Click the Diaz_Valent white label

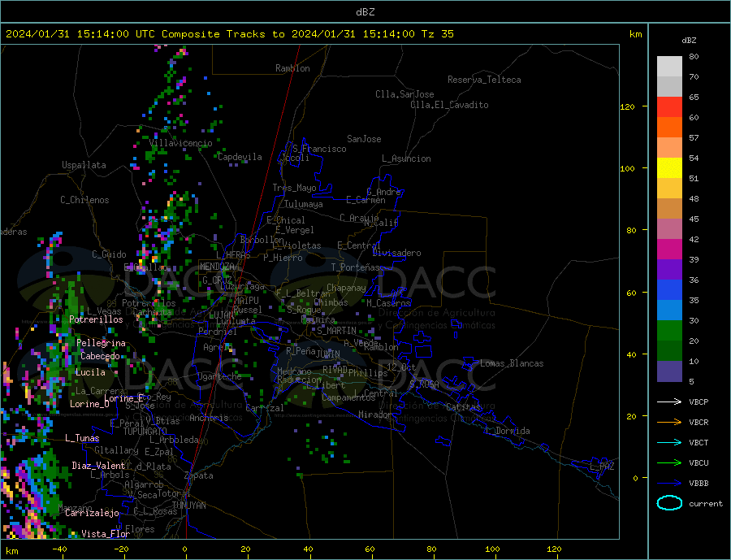pyautogui.click(x=98, y=466)
